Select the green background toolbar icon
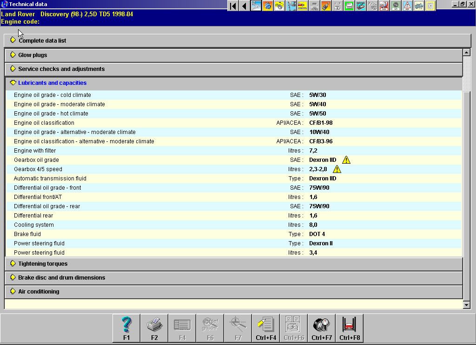The height and width of the screenshot is (345, 476). coord(349,6)
